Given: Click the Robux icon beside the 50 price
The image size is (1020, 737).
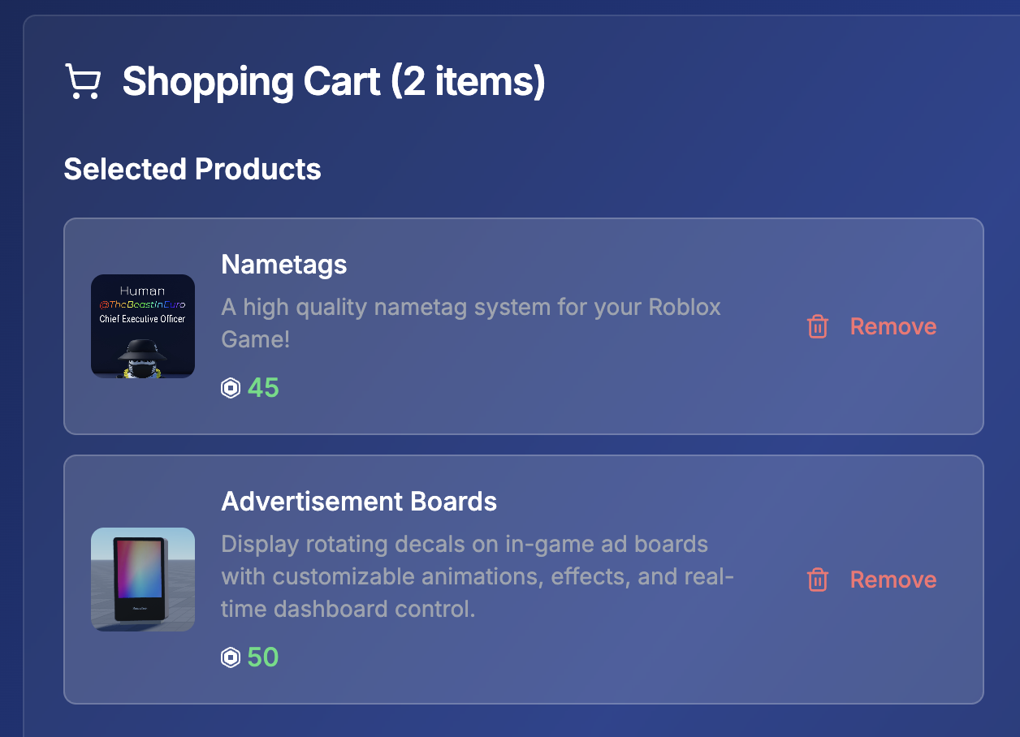Looking at the screenshot, I should [x=231, y=657].
